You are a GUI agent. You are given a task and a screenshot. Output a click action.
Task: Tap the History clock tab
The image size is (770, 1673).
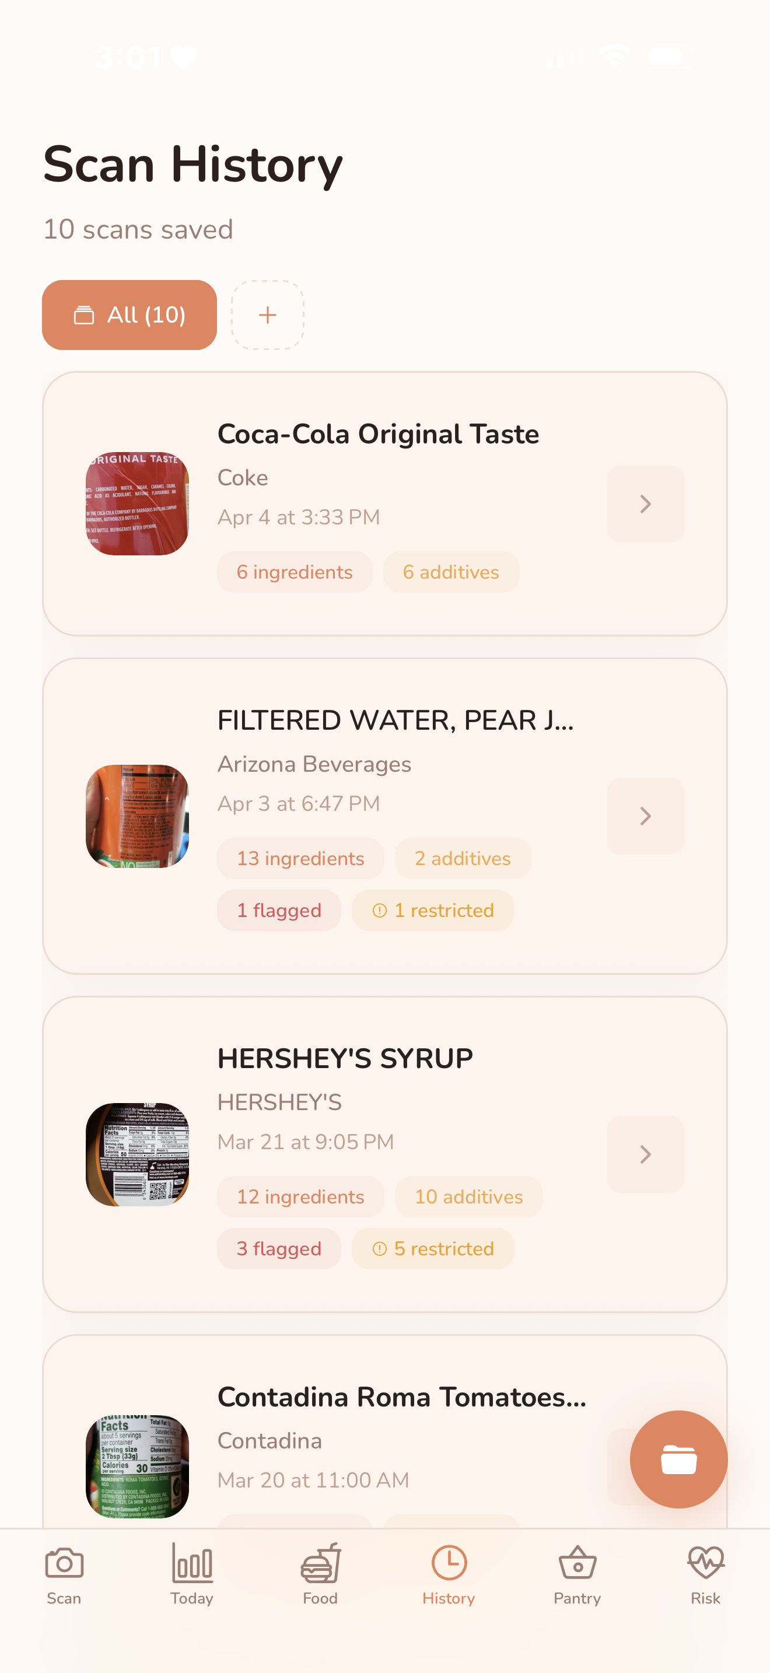pyautogui.click(x=449, y=1574)
